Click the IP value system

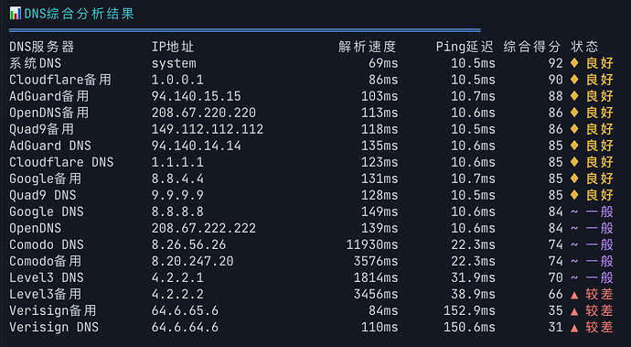click(174, 64)
